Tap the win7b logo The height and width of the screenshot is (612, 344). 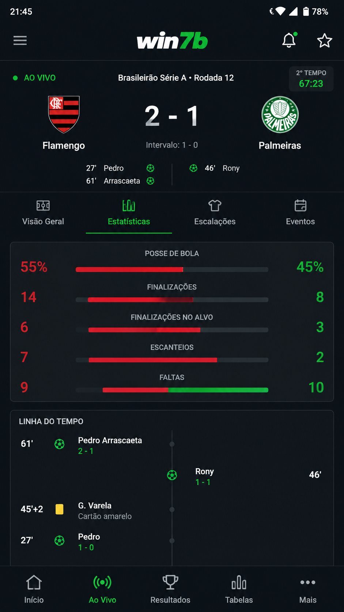click(x=172, y=41)
